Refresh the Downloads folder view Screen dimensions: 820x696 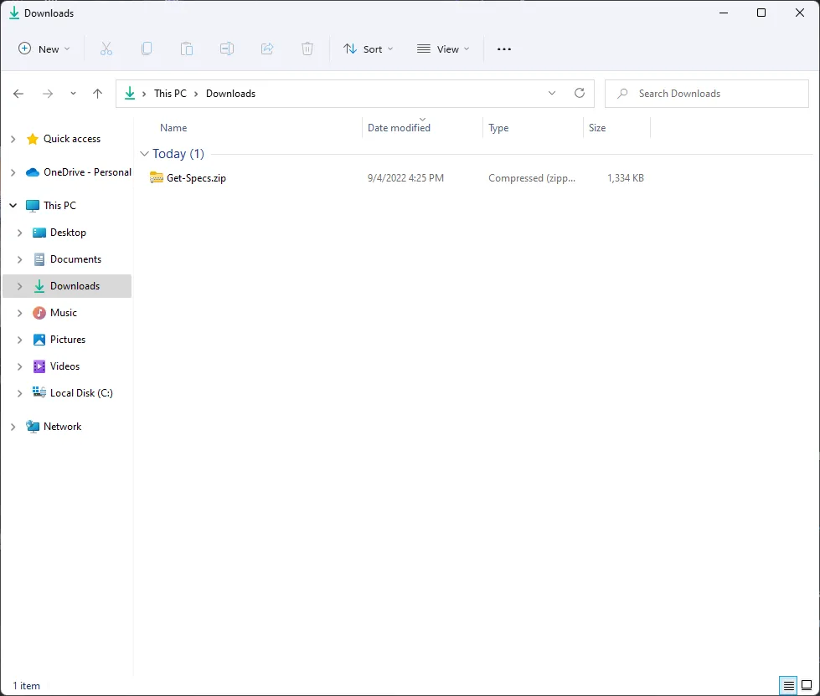(580, 93)
